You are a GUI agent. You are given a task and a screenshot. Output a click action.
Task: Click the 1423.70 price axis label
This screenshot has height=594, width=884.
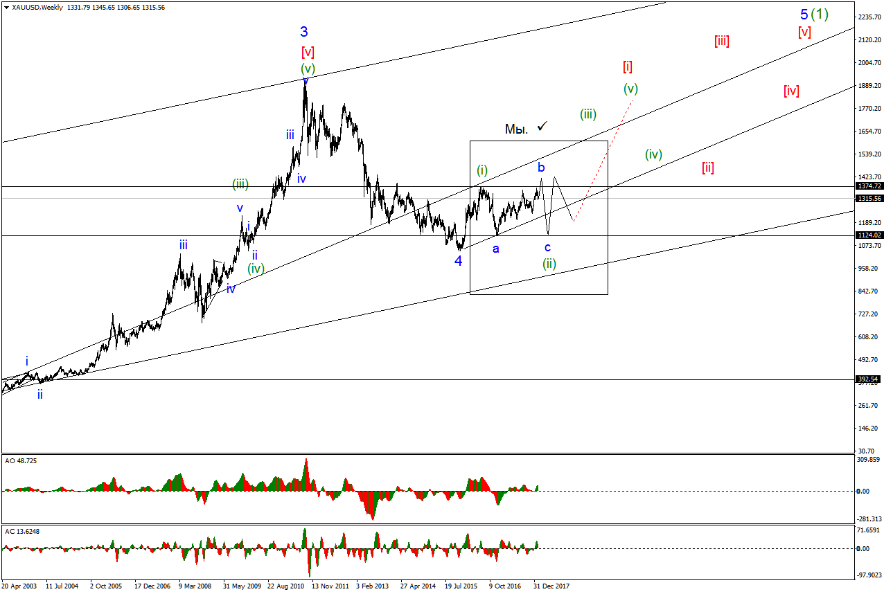[869, 177]
